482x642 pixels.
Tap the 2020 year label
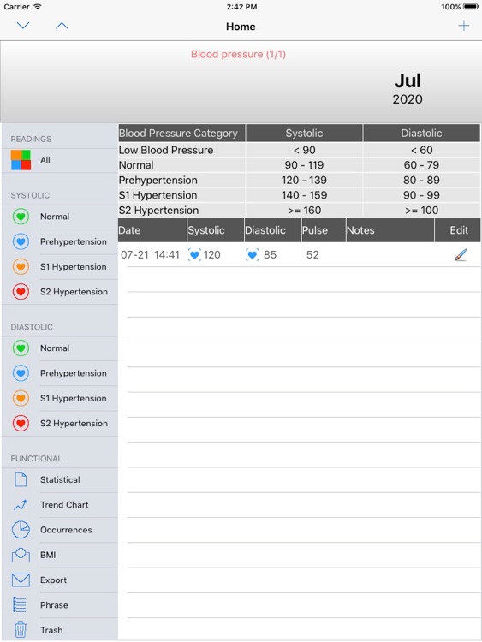408,99
